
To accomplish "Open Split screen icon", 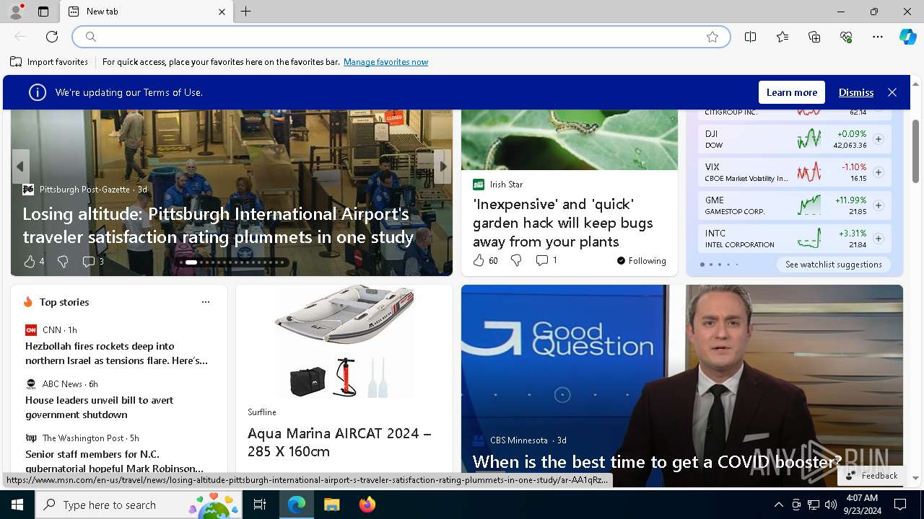I will (750, 37).
